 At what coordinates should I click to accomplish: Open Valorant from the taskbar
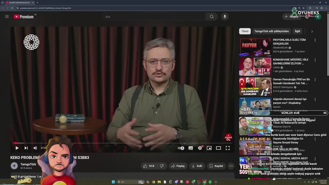(187, 182)
